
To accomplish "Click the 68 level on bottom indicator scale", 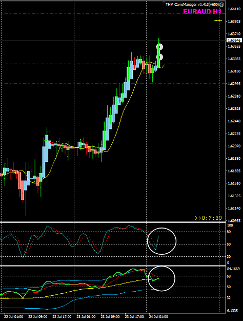I will click(229, 277).
